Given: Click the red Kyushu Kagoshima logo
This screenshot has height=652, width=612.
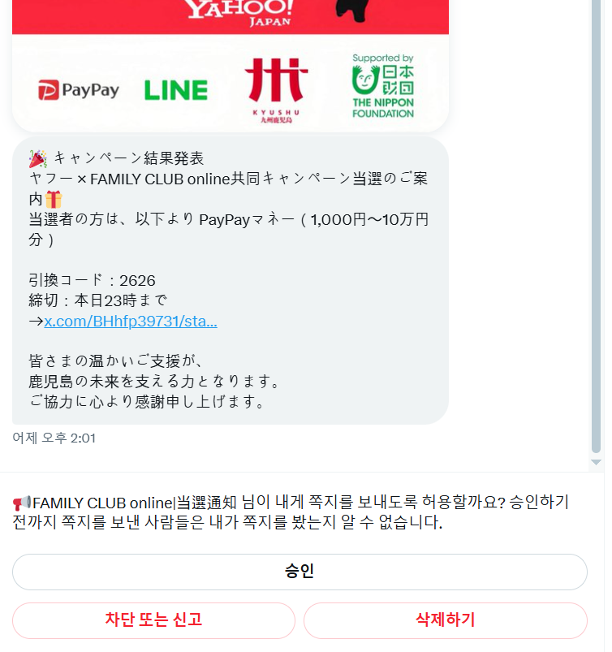Looking at the screenshot, I should 276,90.
